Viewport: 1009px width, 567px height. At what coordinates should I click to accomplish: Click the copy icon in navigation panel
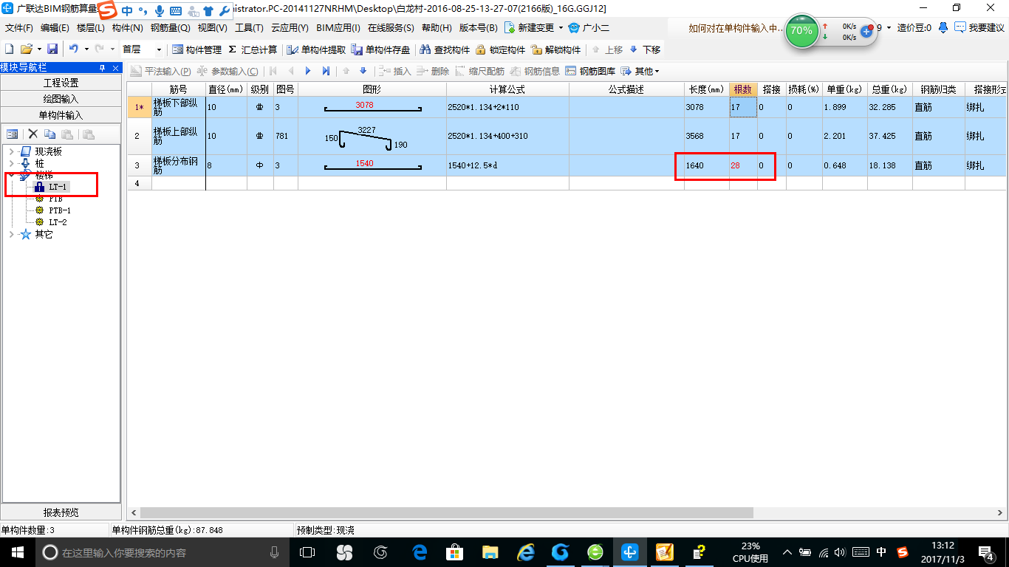click(x=49, y=134)
